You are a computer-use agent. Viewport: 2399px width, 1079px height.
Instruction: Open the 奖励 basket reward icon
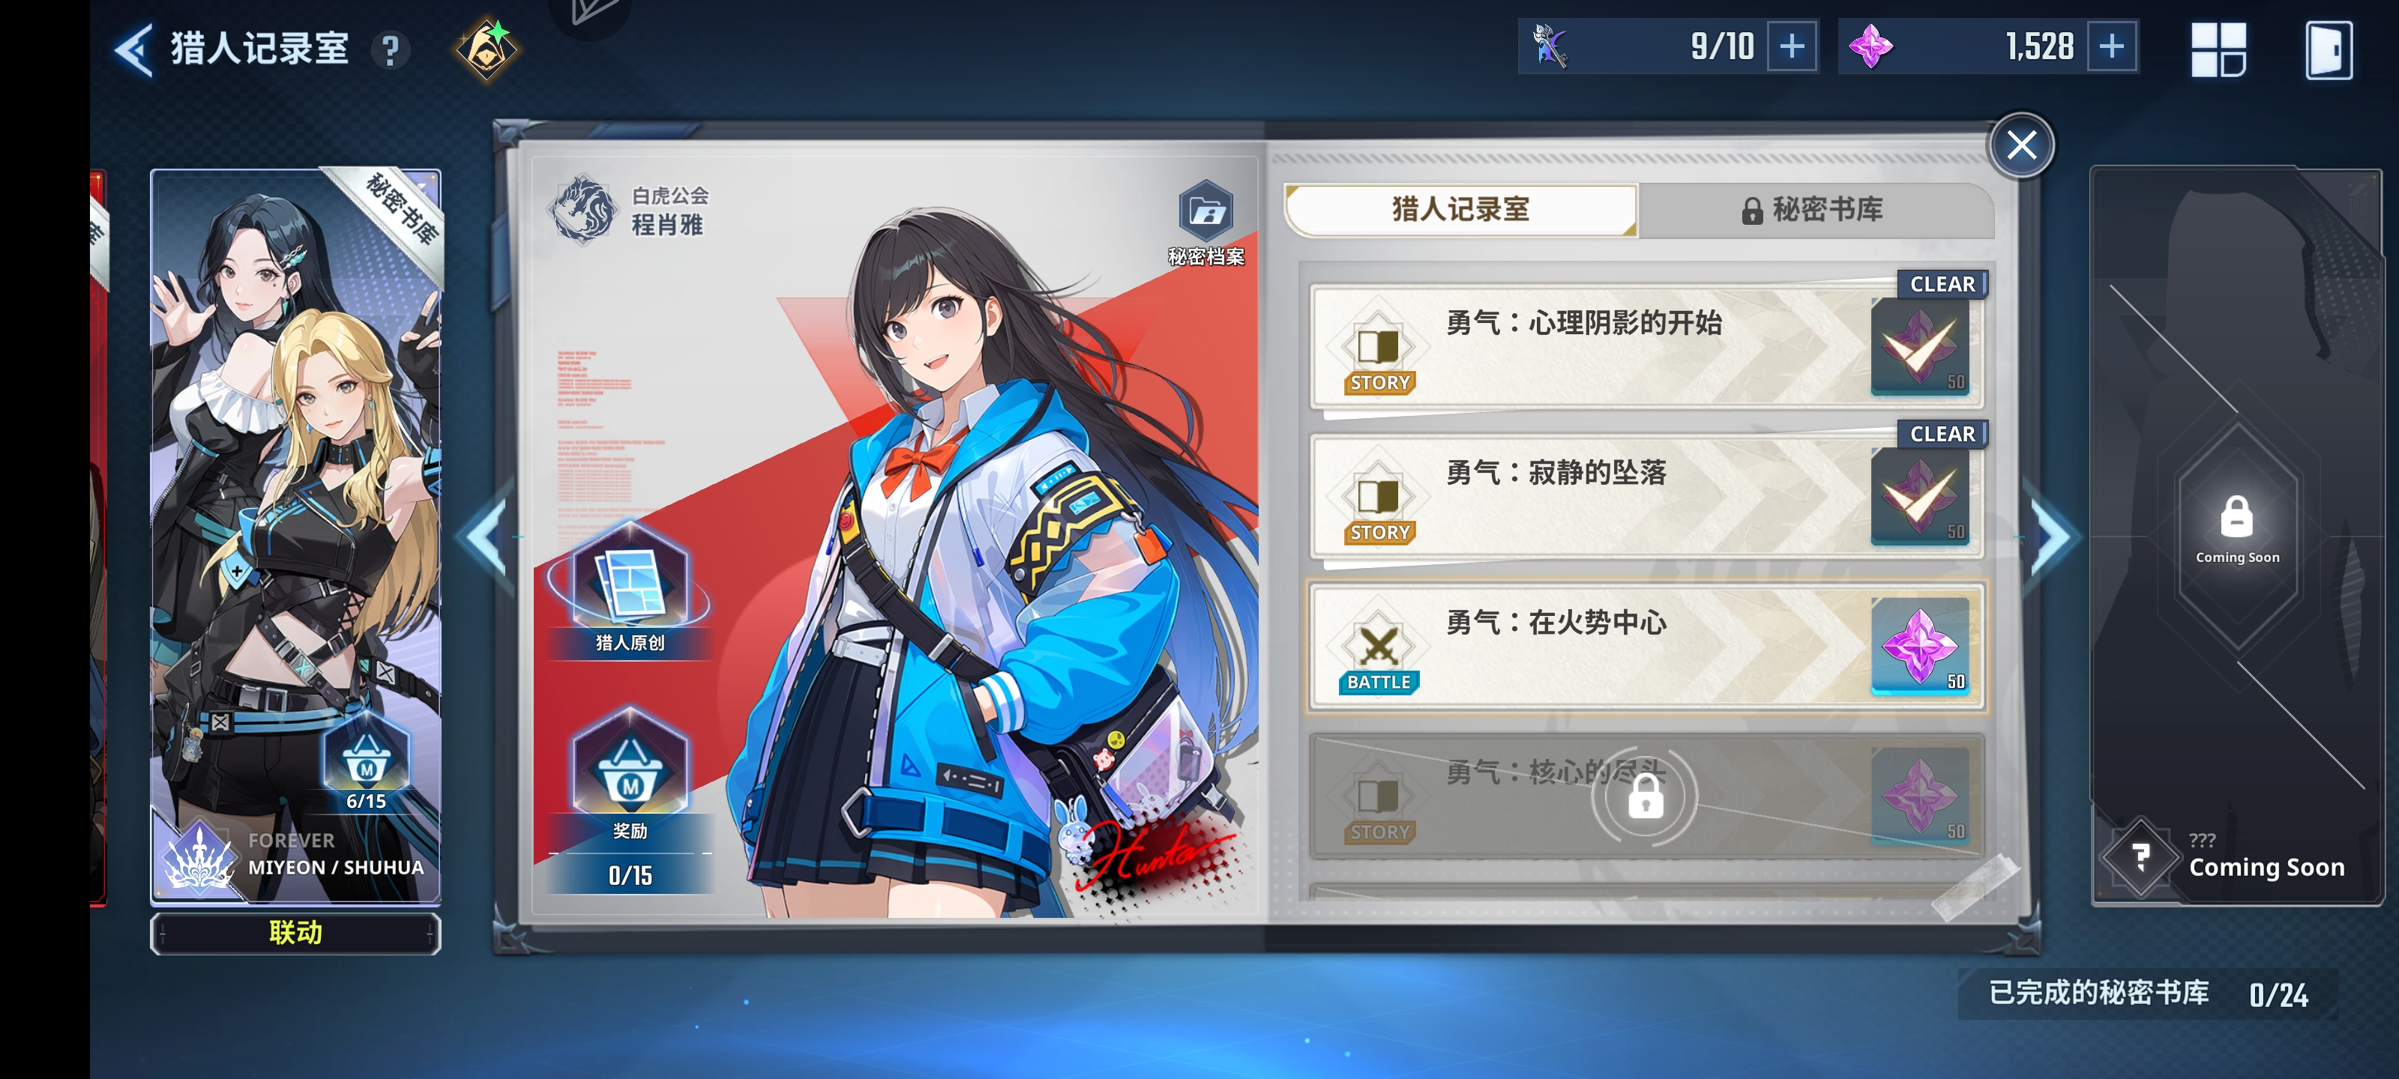(630, 776)
